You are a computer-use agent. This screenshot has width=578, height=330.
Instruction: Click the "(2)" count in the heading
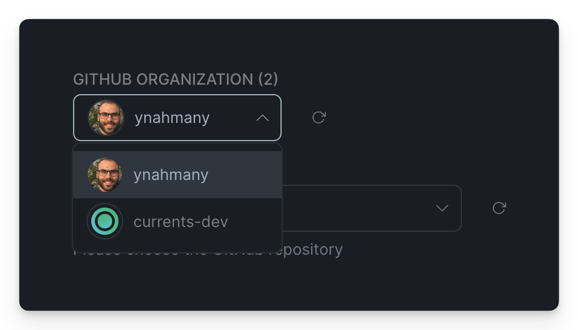[x=268, y=79]
